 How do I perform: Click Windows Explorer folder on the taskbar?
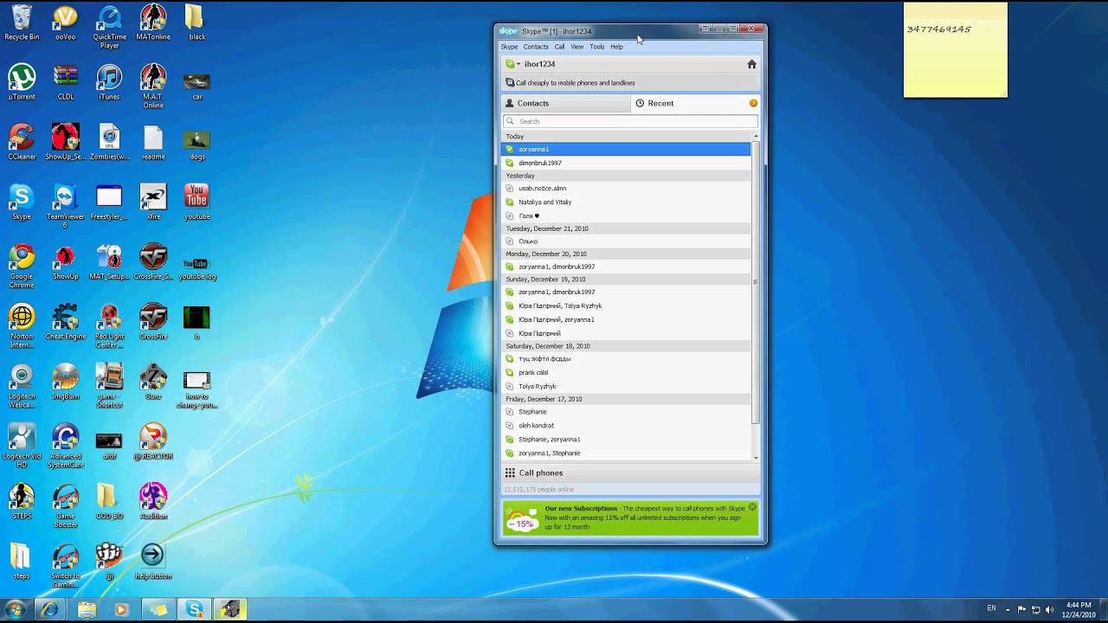(87, 610)
